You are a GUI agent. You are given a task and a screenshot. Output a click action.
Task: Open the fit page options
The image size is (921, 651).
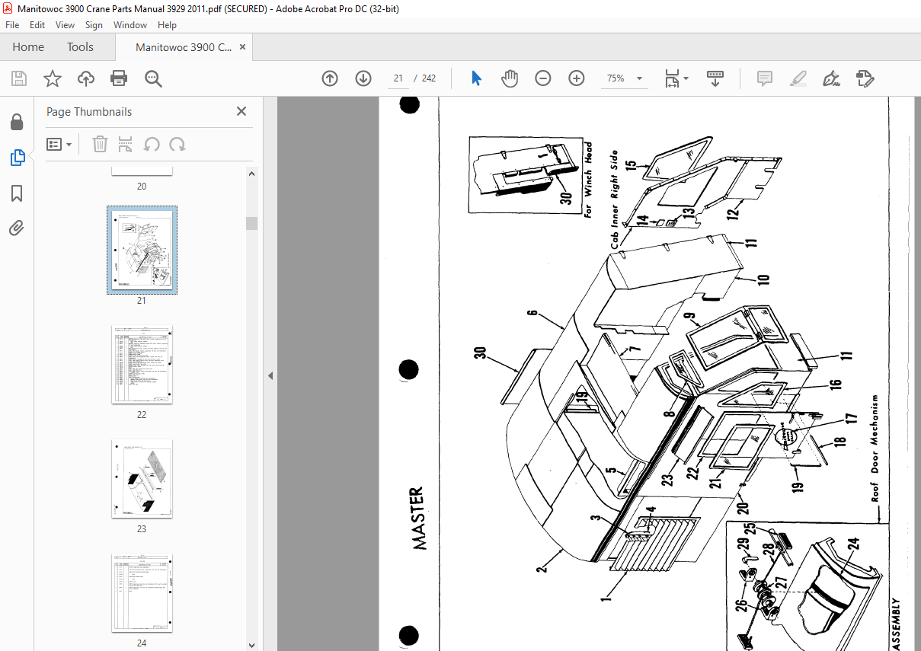pos(676,78)
